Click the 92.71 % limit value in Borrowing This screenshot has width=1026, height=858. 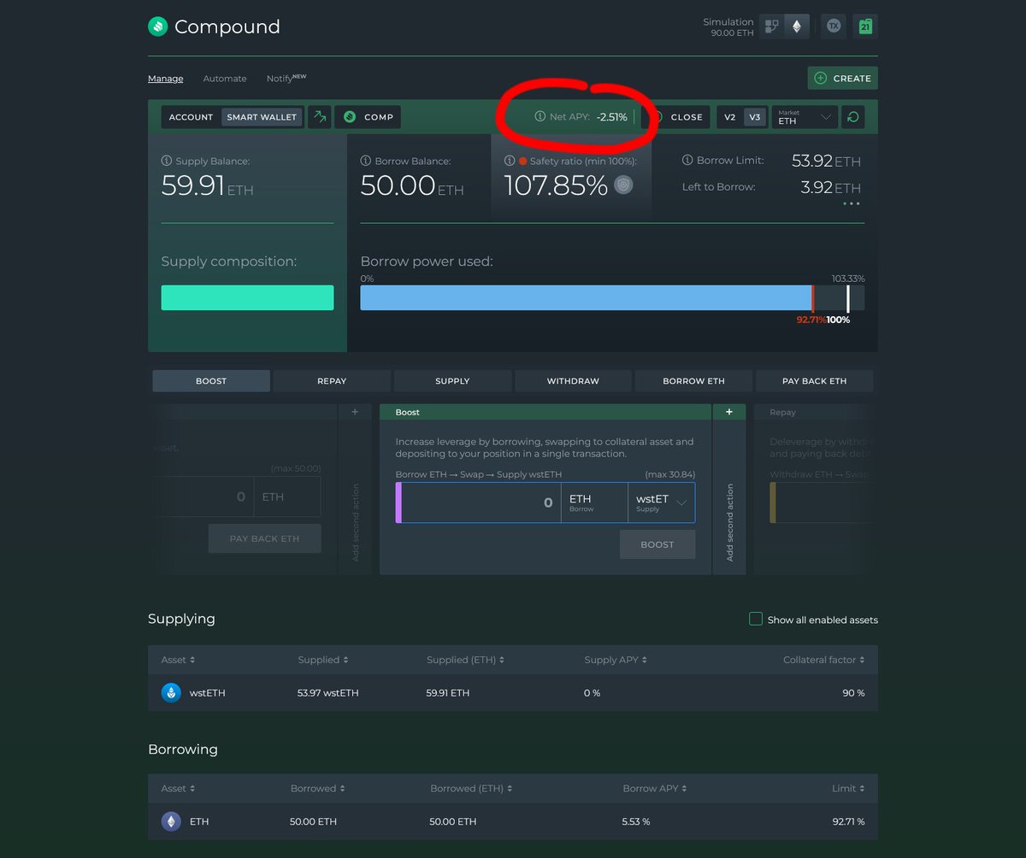pos(848,821)
